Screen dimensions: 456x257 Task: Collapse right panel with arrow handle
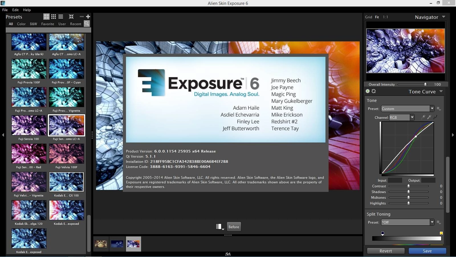[x=453, y=135]
